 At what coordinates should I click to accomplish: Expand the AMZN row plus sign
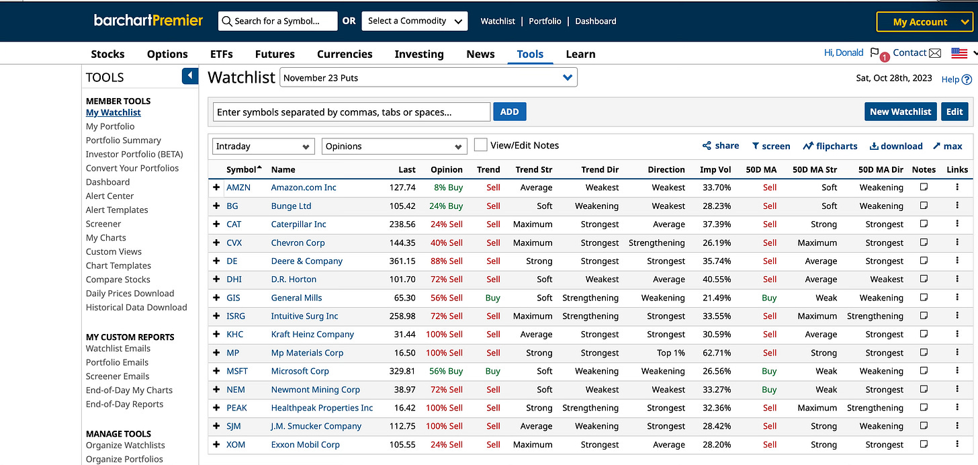(x=216, y=187)
